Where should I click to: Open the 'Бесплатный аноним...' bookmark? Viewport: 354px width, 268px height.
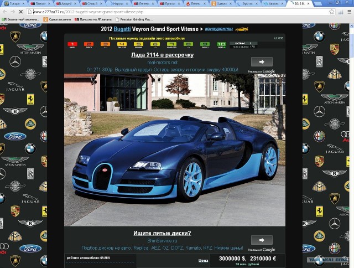pos(21,19)
